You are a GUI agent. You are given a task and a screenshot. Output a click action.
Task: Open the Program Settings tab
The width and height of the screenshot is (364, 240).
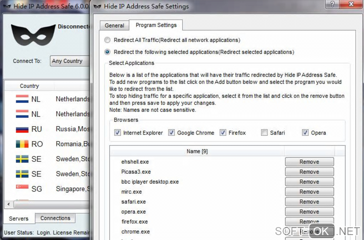click(156, 25)
